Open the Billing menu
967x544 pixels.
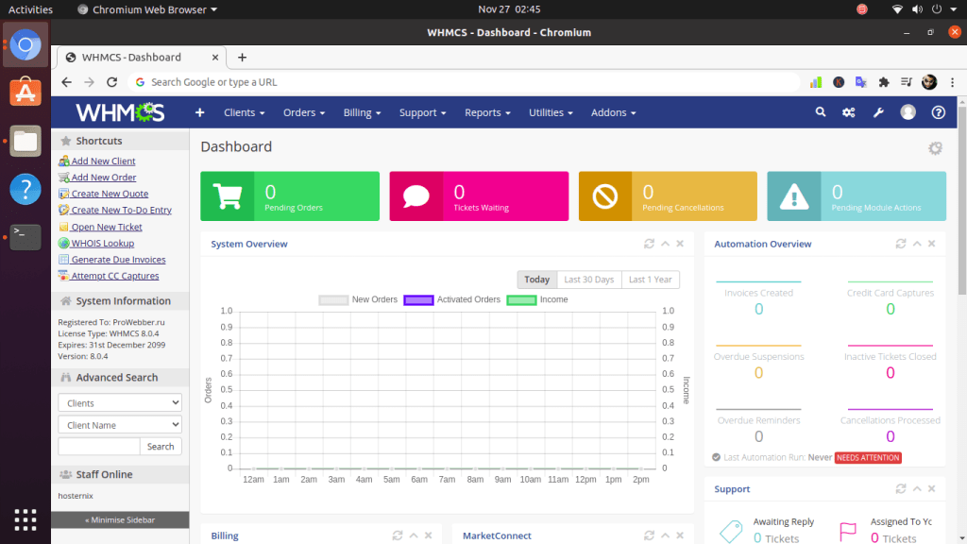click(x=362, y=112)
